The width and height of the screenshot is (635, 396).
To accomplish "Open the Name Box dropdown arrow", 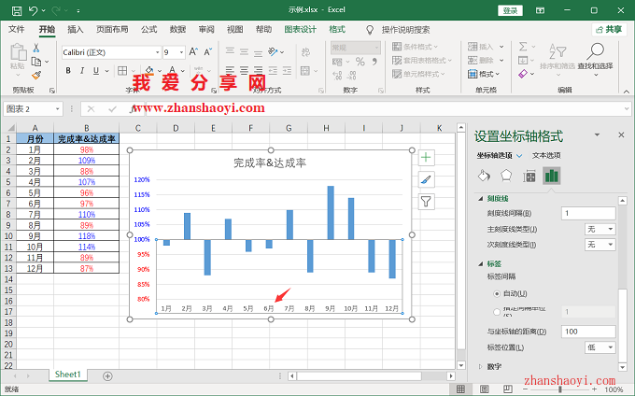I will (58, 109).
